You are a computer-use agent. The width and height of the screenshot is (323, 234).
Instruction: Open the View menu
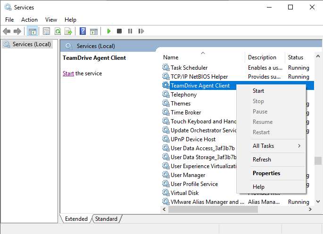coord(51,20)
